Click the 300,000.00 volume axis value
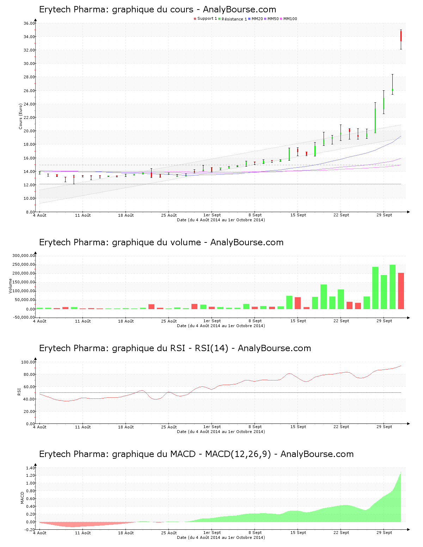423x547 pixels. click(x=23, y=256)
